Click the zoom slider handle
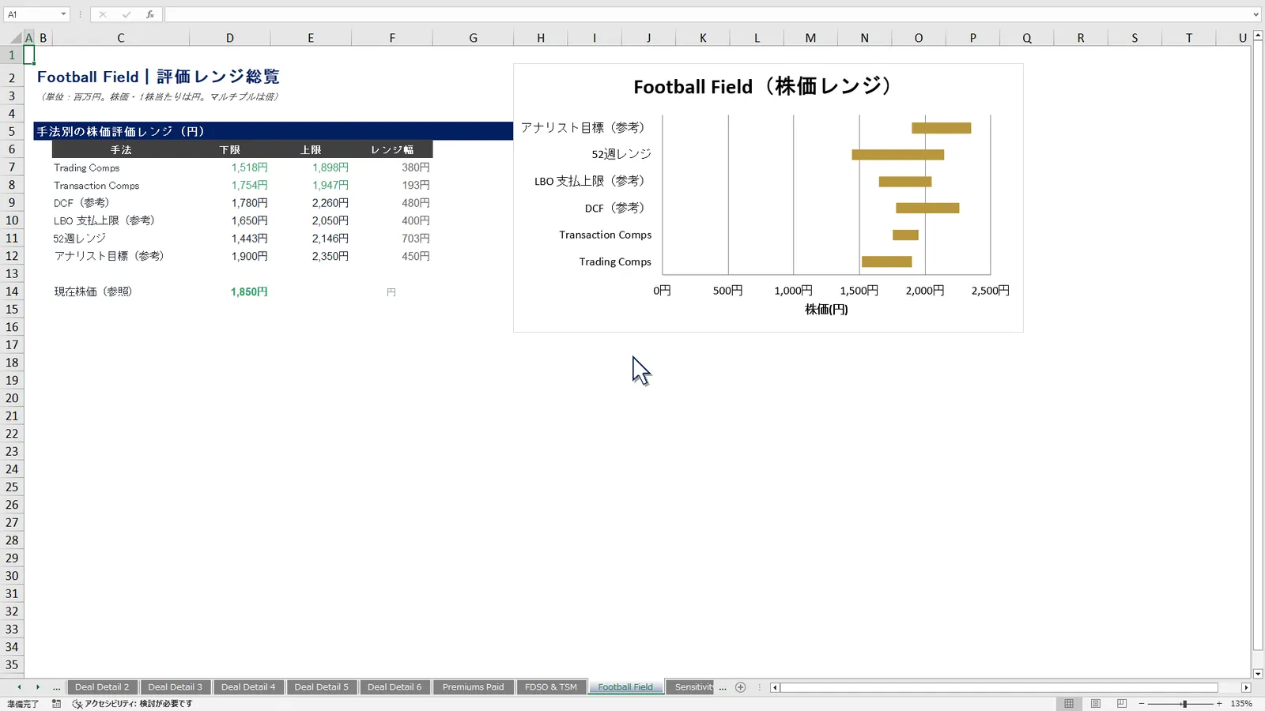The width and height of the screenshot is (1265, 711). click(x=1184, y=703)
